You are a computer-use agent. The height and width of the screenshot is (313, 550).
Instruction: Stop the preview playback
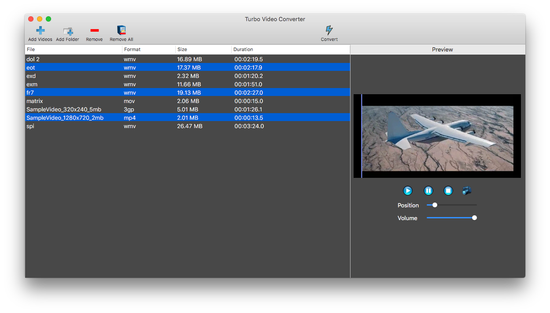pyautogui.click(x=448, y=191)
